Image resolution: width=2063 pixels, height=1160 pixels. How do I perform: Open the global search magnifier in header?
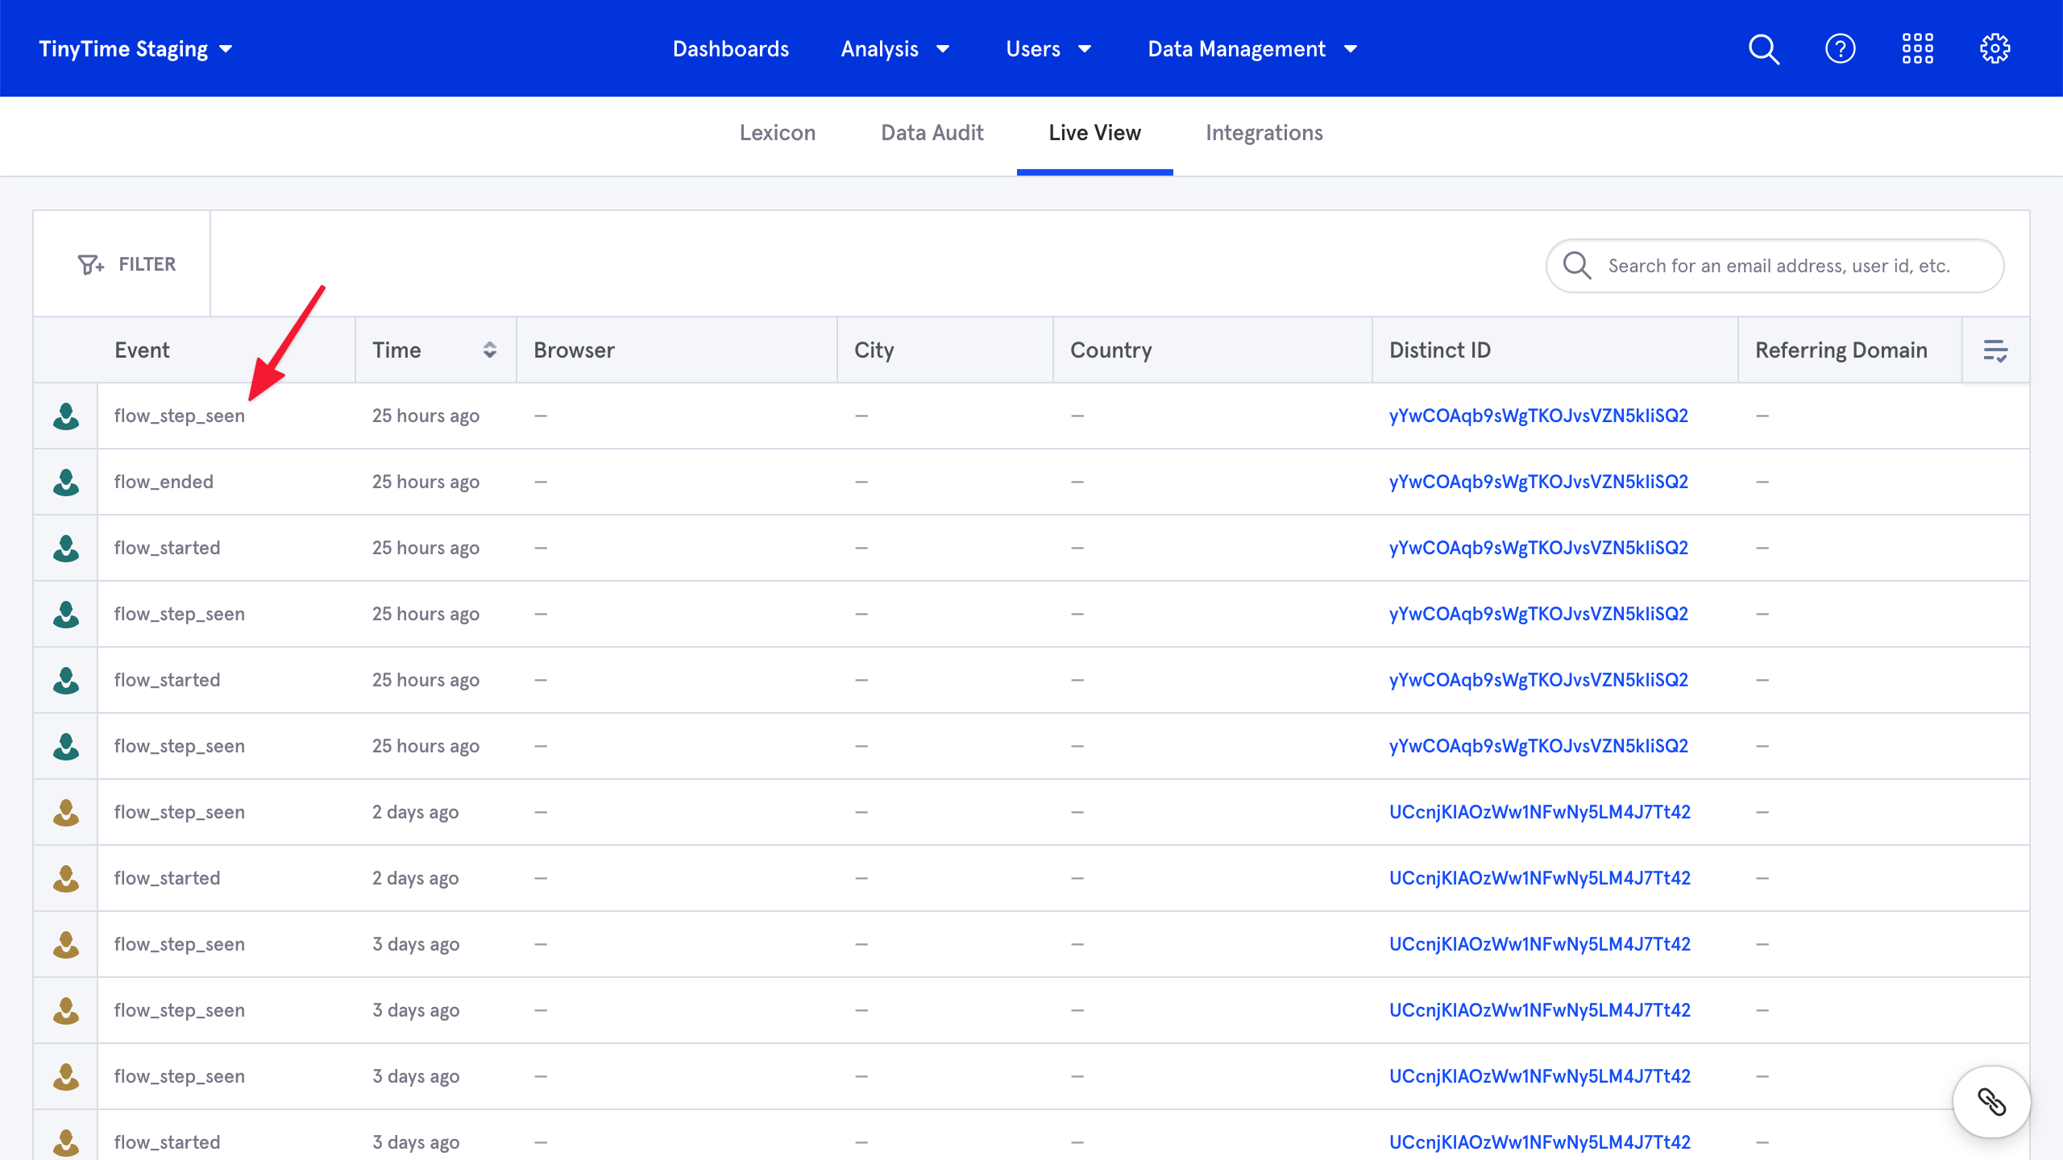coord(1763,49)
